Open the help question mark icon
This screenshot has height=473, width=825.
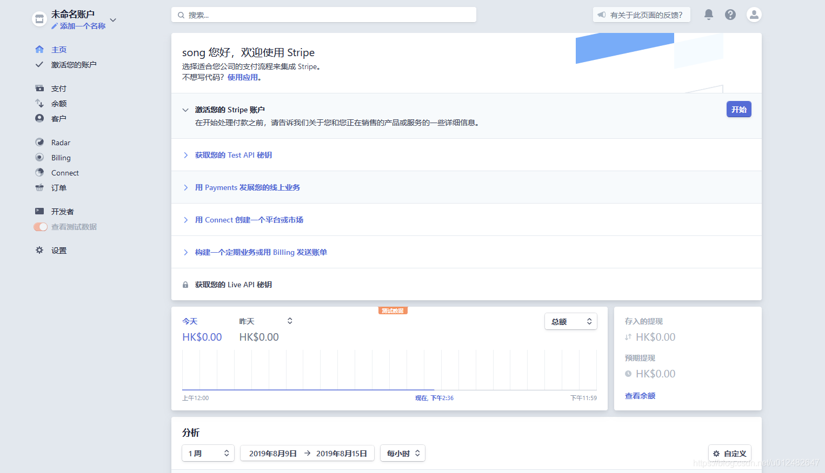pos(730,15)
